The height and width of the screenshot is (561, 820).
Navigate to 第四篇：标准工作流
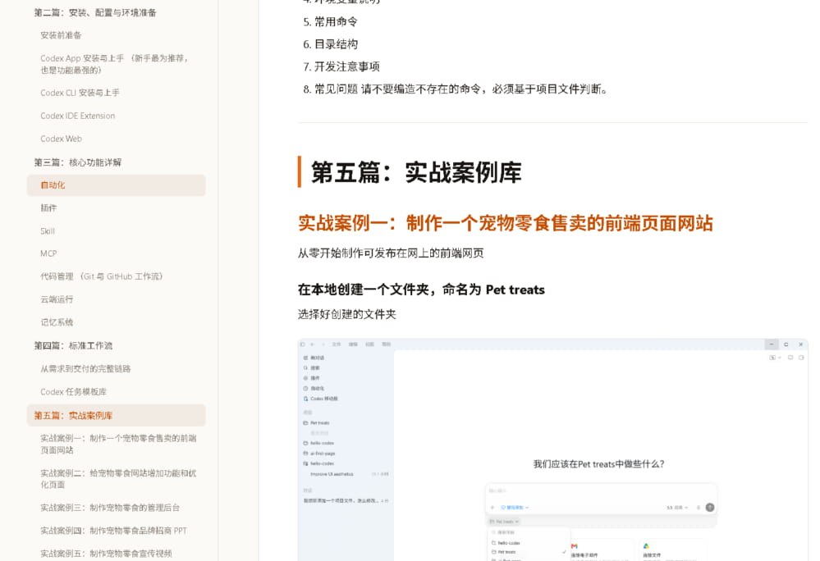[x=73, y=346]
